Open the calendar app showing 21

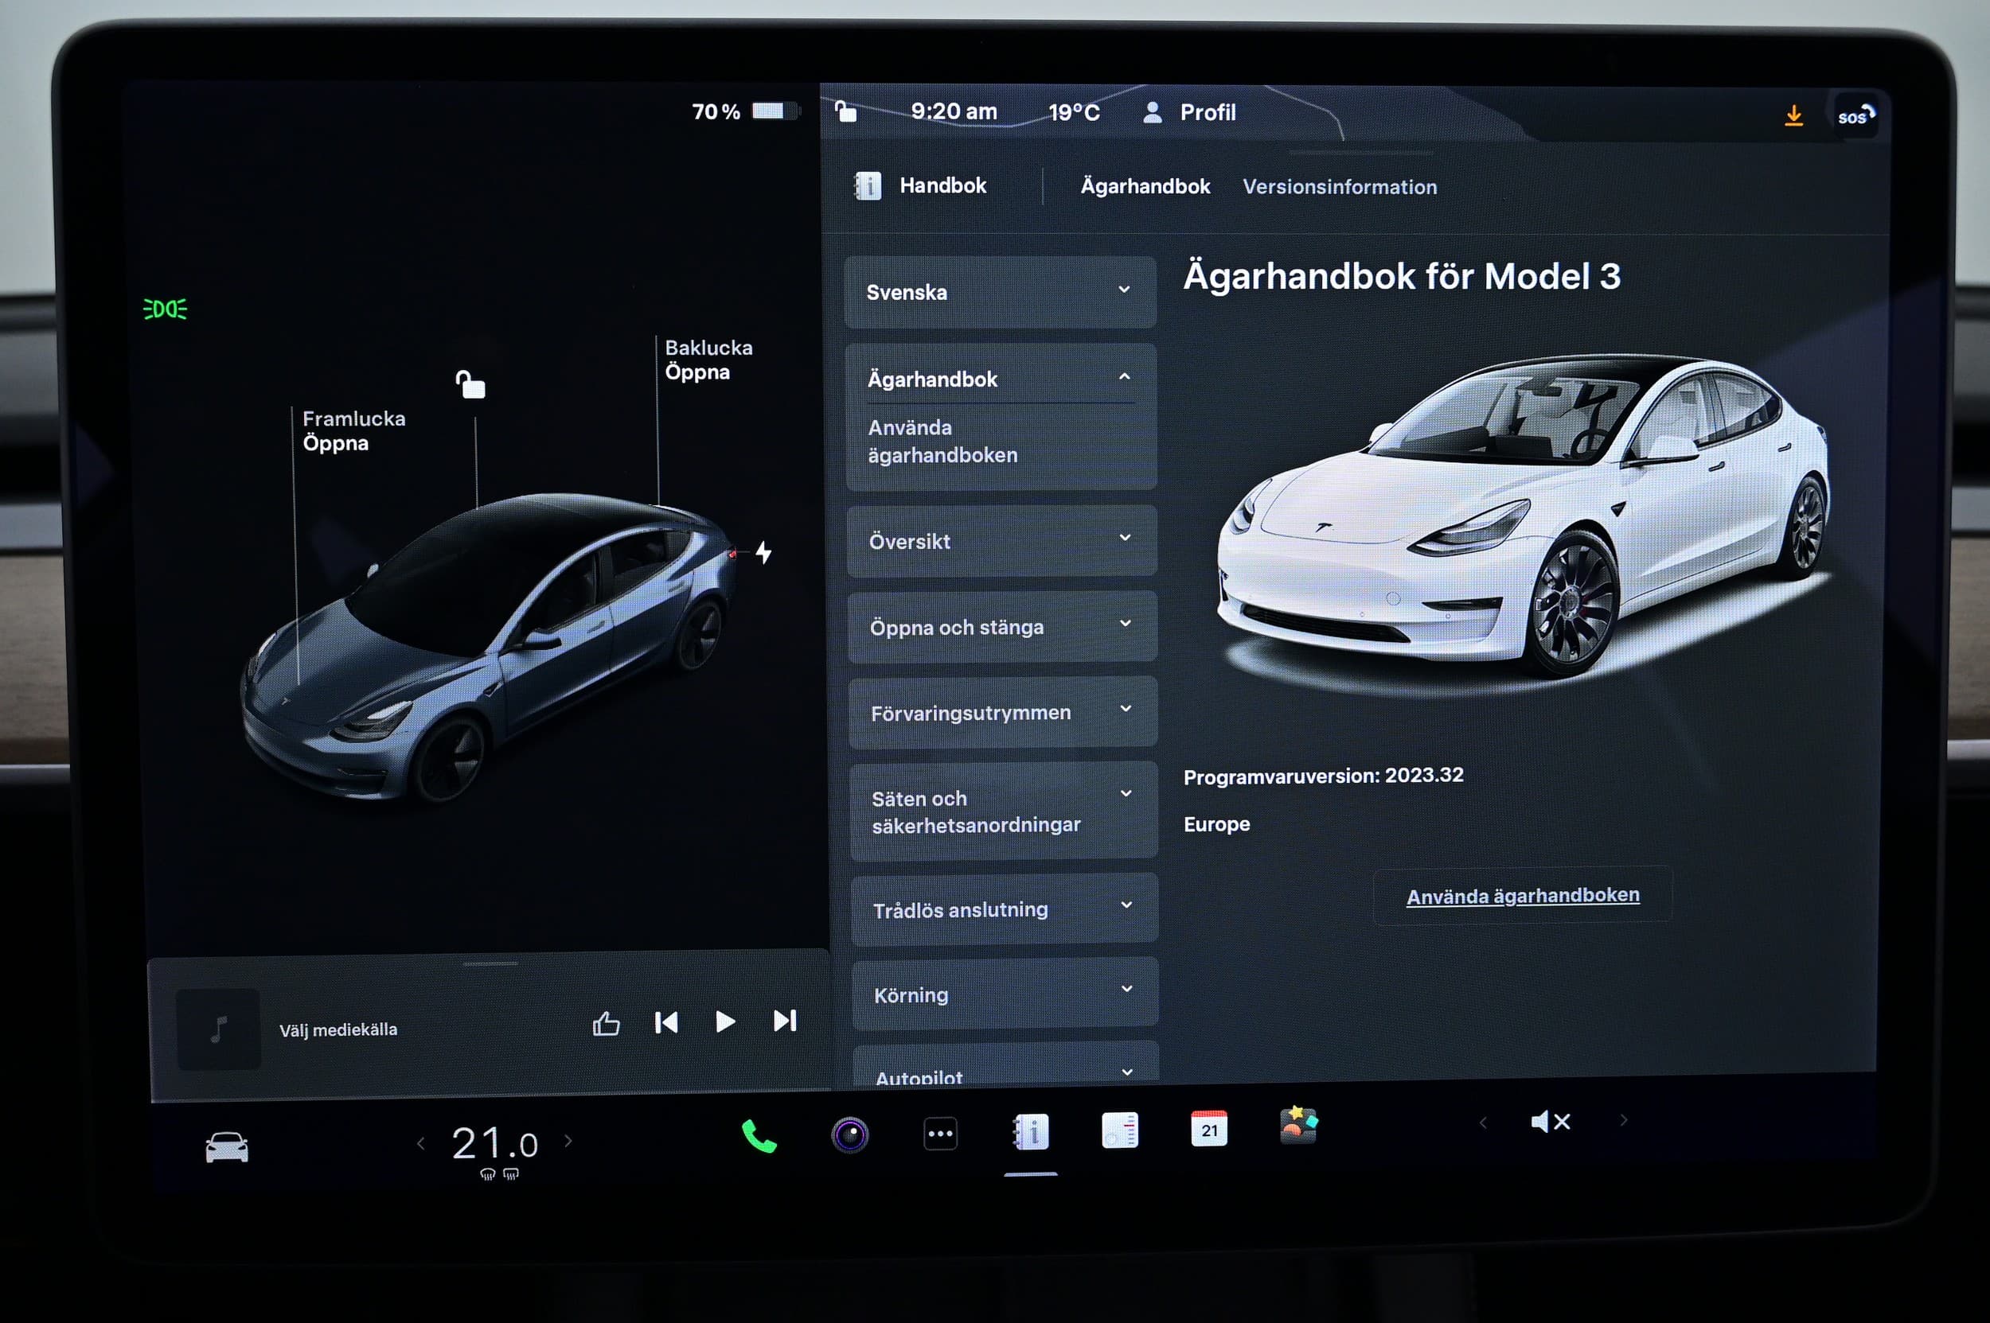coord(1208,1129)
